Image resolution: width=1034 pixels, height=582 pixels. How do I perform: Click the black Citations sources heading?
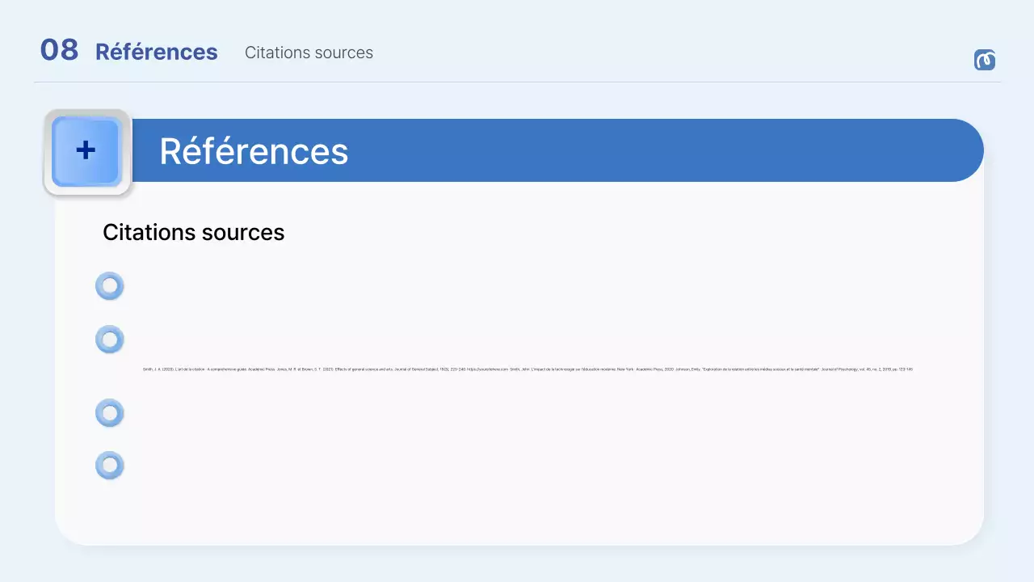click(x=193, y=233)
